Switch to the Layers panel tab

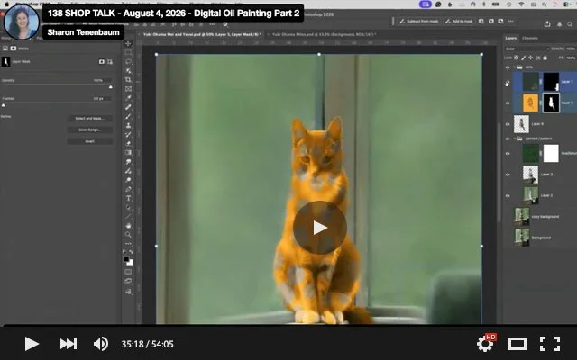(x=510, y=38)
